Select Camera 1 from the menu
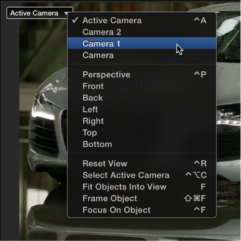241x241 pixels. click(142, 44)
